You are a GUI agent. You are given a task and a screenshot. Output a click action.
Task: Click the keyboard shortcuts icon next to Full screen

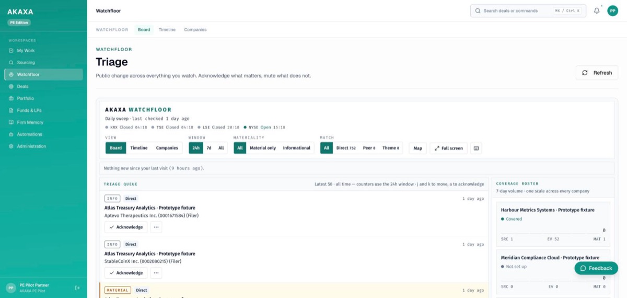coord(476,148)
